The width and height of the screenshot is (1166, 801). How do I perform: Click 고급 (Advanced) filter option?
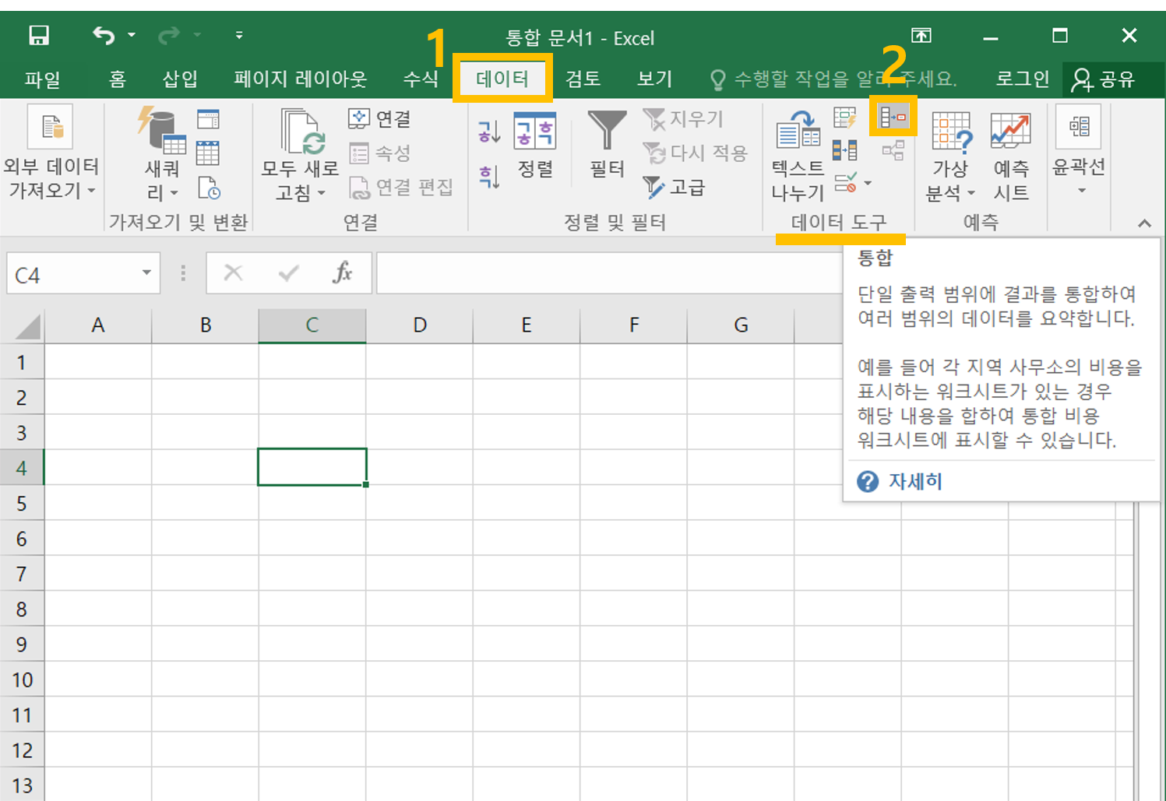pos(676,187)
